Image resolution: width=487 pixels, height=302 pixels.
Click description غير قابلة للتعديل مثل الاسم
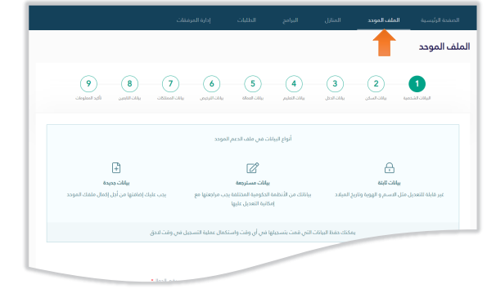coord(389,194)
